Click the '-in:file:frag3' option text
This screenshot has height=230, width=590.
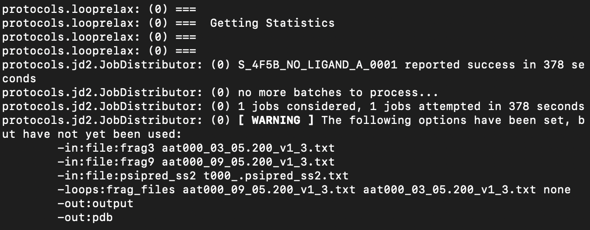click(106, 148)
